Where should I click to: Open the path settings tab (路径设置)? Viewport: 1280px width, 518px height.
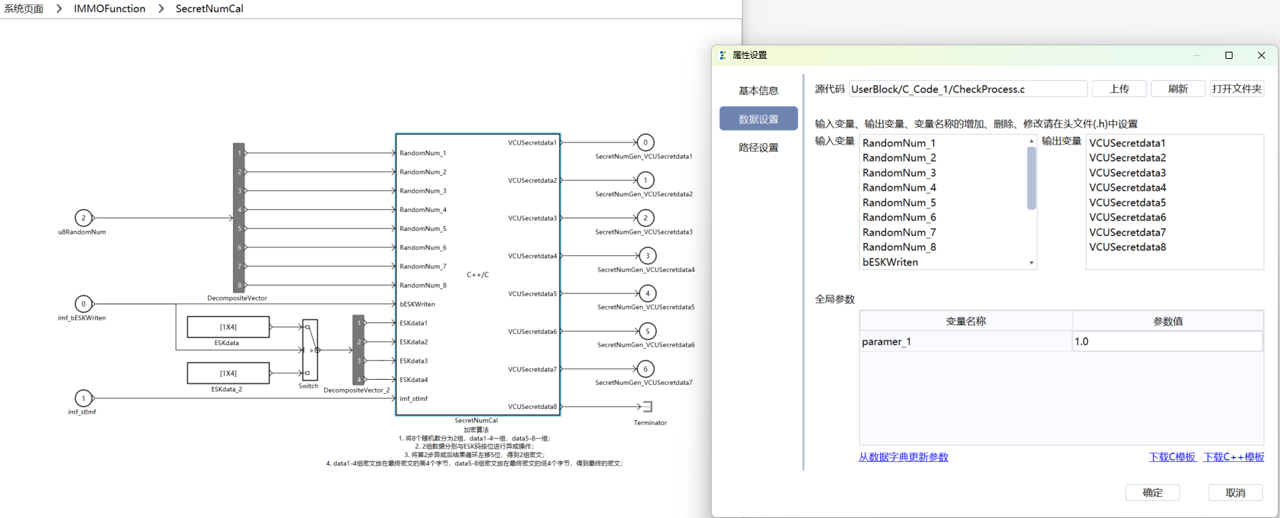pos(758,147)
